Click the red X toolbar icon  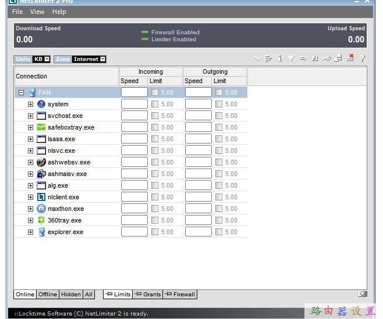pos(350,58)
